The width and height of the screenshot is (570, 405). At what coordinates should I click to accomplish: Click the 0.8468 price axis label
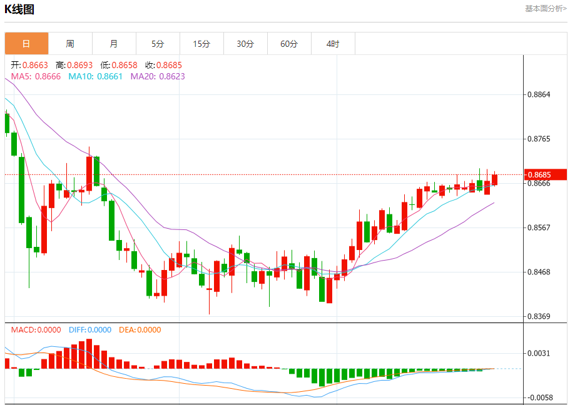coord(539,272)
